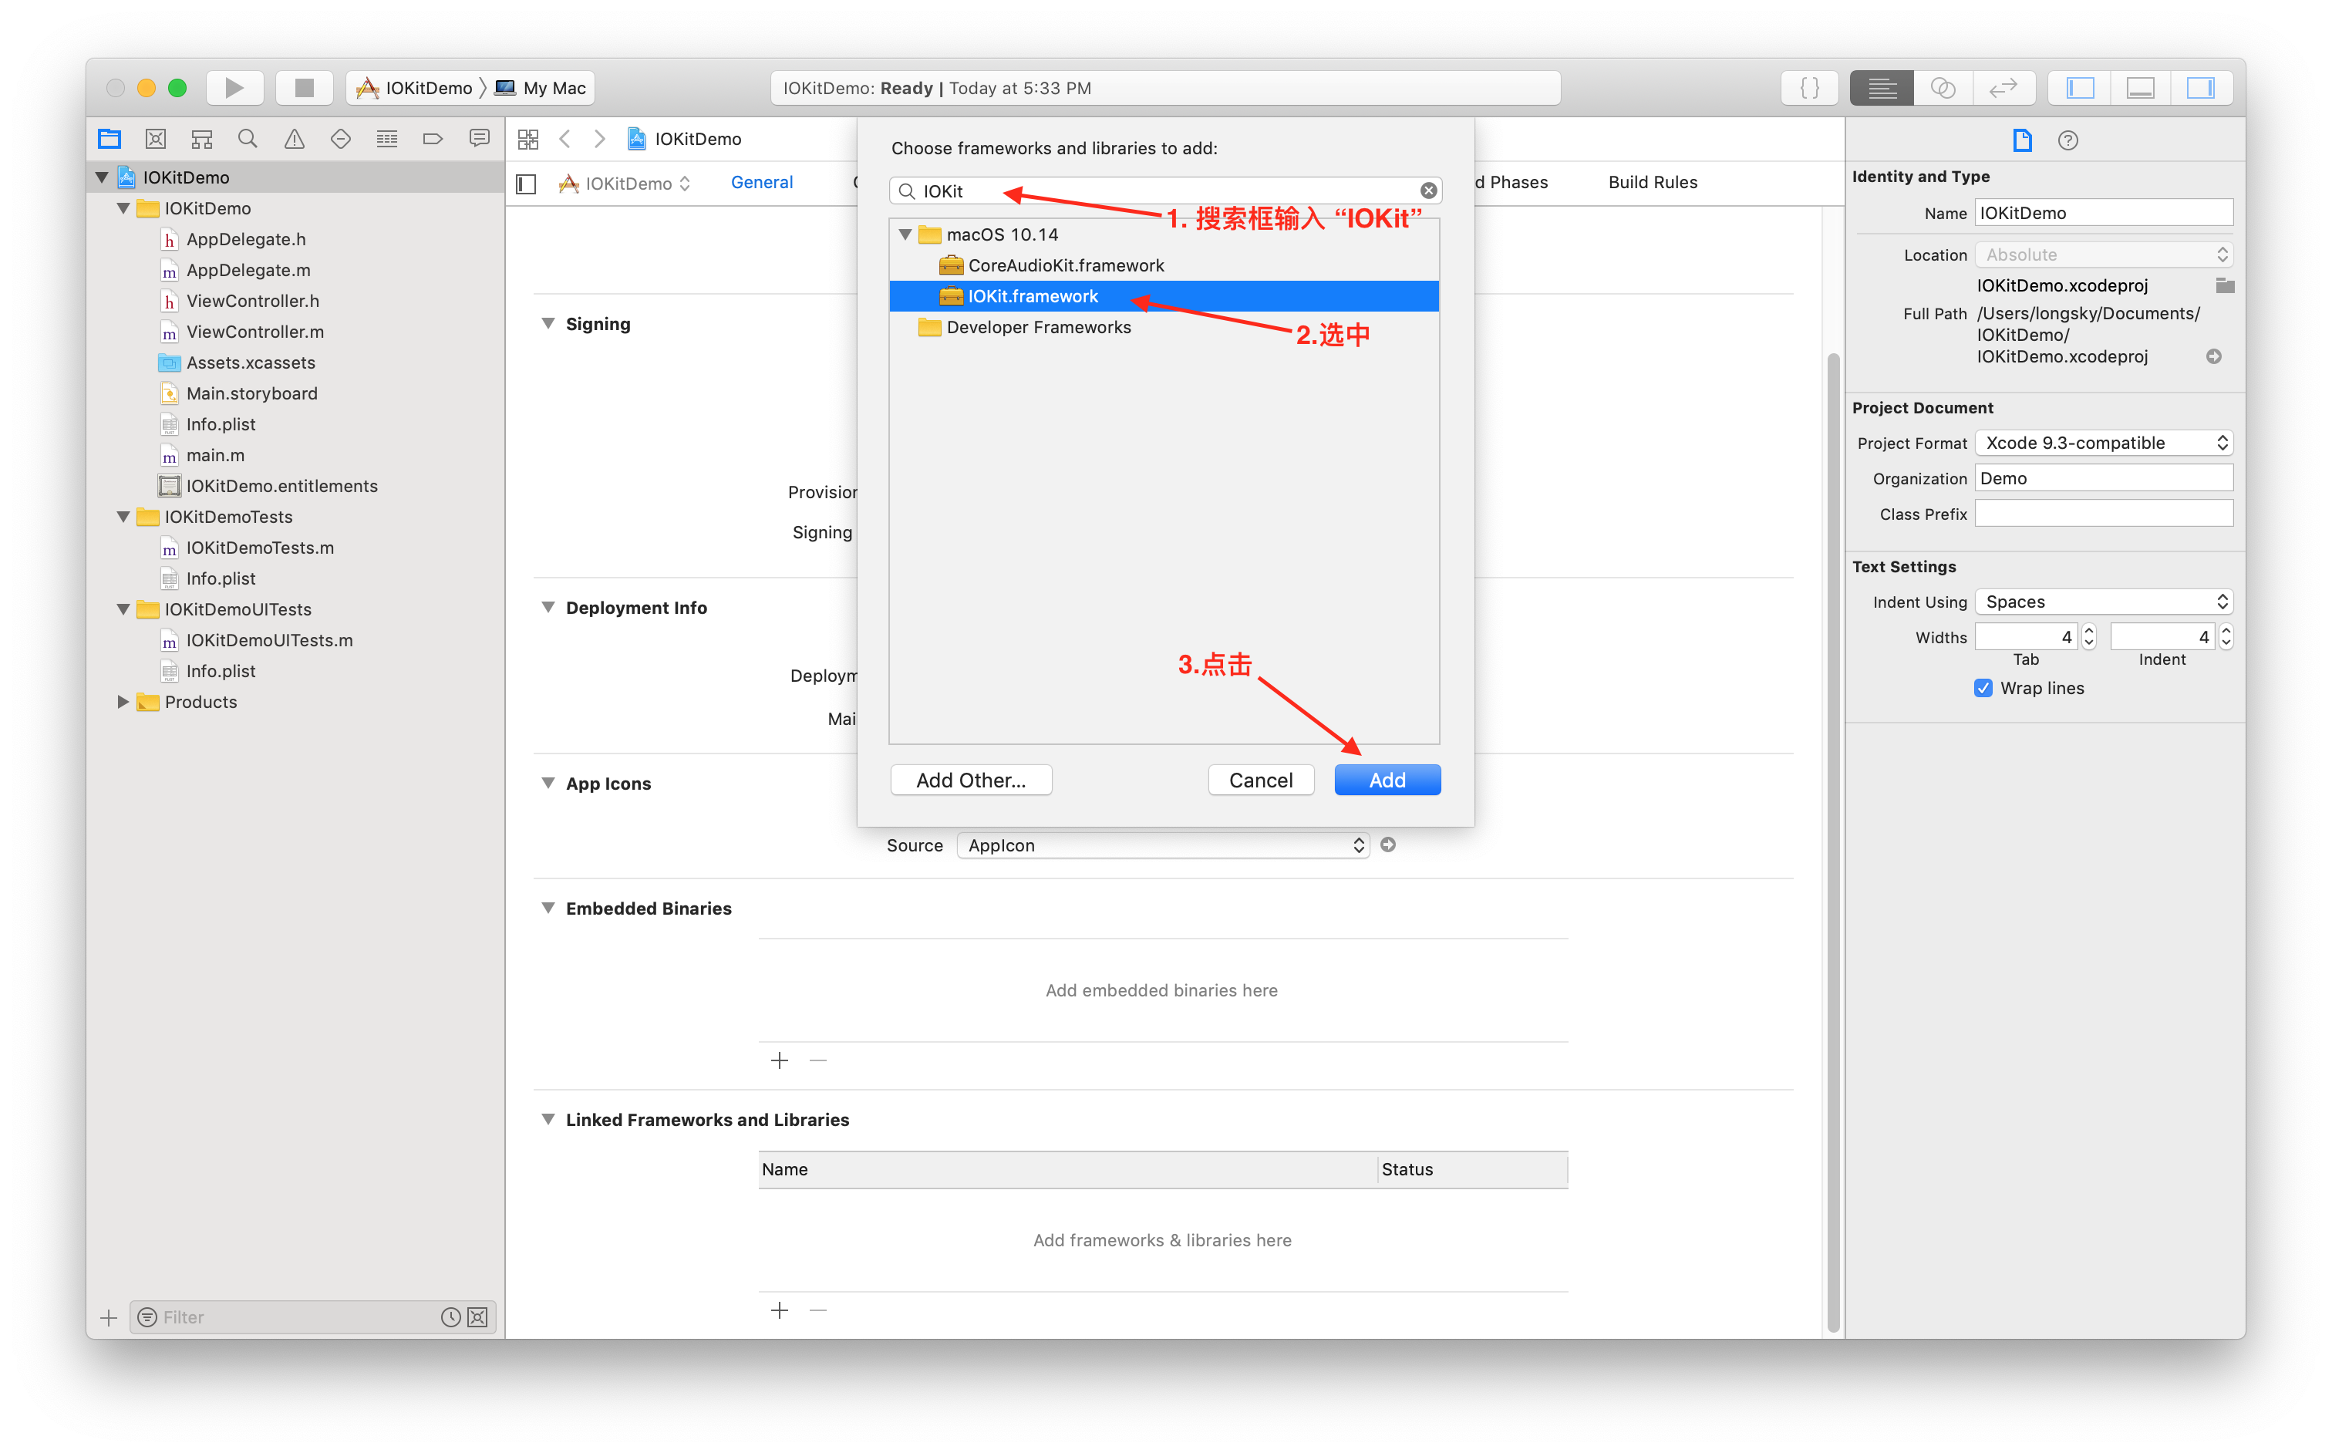Switch to the Assistant editor icon

pyautogui.click(x=1943, y=87)
